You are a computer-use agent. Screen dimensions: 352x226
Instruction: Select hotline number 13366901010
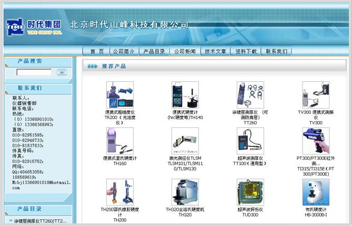[38, 119]
